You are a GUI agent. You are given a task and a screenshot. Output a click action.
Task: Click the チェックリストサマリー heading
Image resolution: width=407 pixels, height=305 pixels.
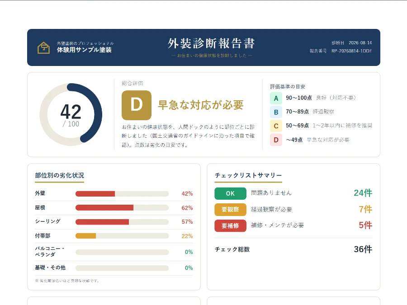[x=248, y=176]
